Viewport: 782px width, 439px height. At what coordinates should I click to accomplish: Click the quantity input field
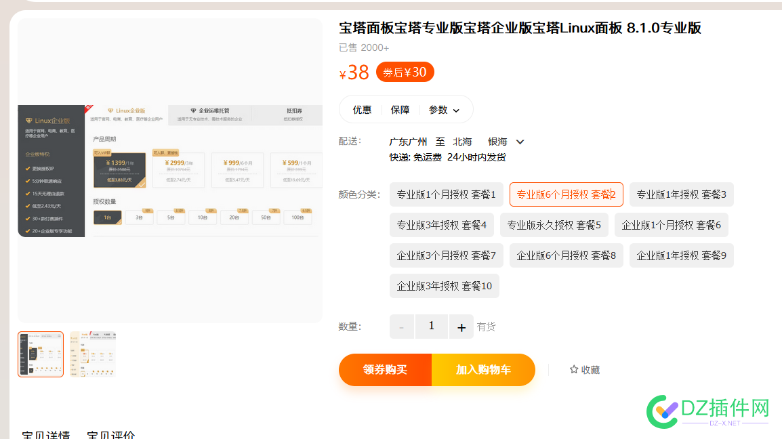(432, 327)
